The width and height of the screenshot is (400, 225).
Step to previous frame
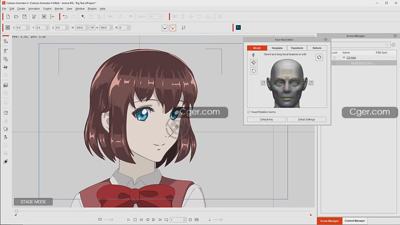coord(147,220)
